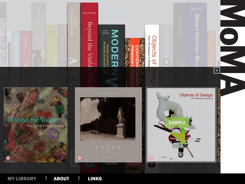Open Beyond the Visible book cover
245x184 pixels.
point(36,125)
